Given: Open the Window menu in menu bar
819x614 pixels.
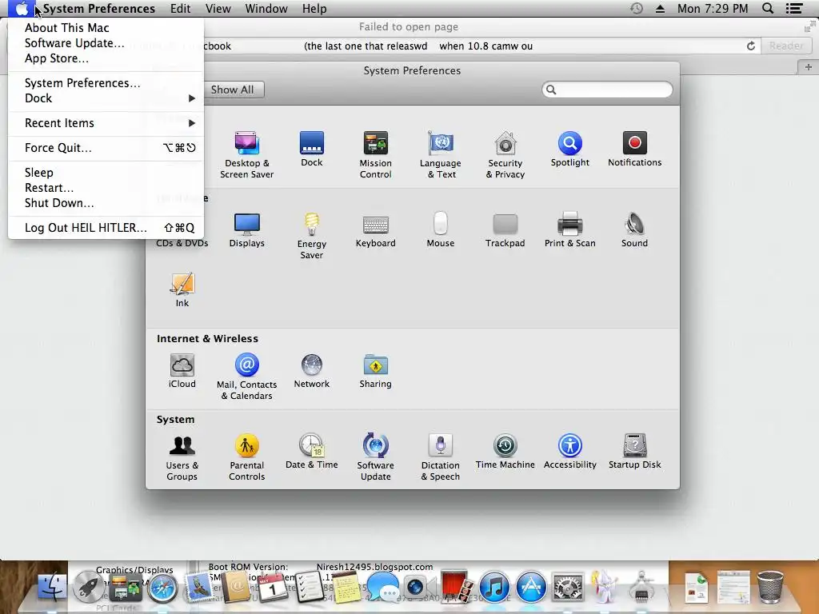Looking at the screenshot, I should click(x=266, y=8).
